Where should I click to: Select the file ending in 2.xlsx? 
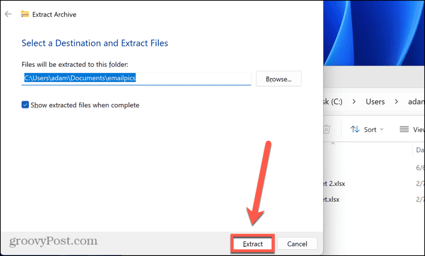(334, 184)
